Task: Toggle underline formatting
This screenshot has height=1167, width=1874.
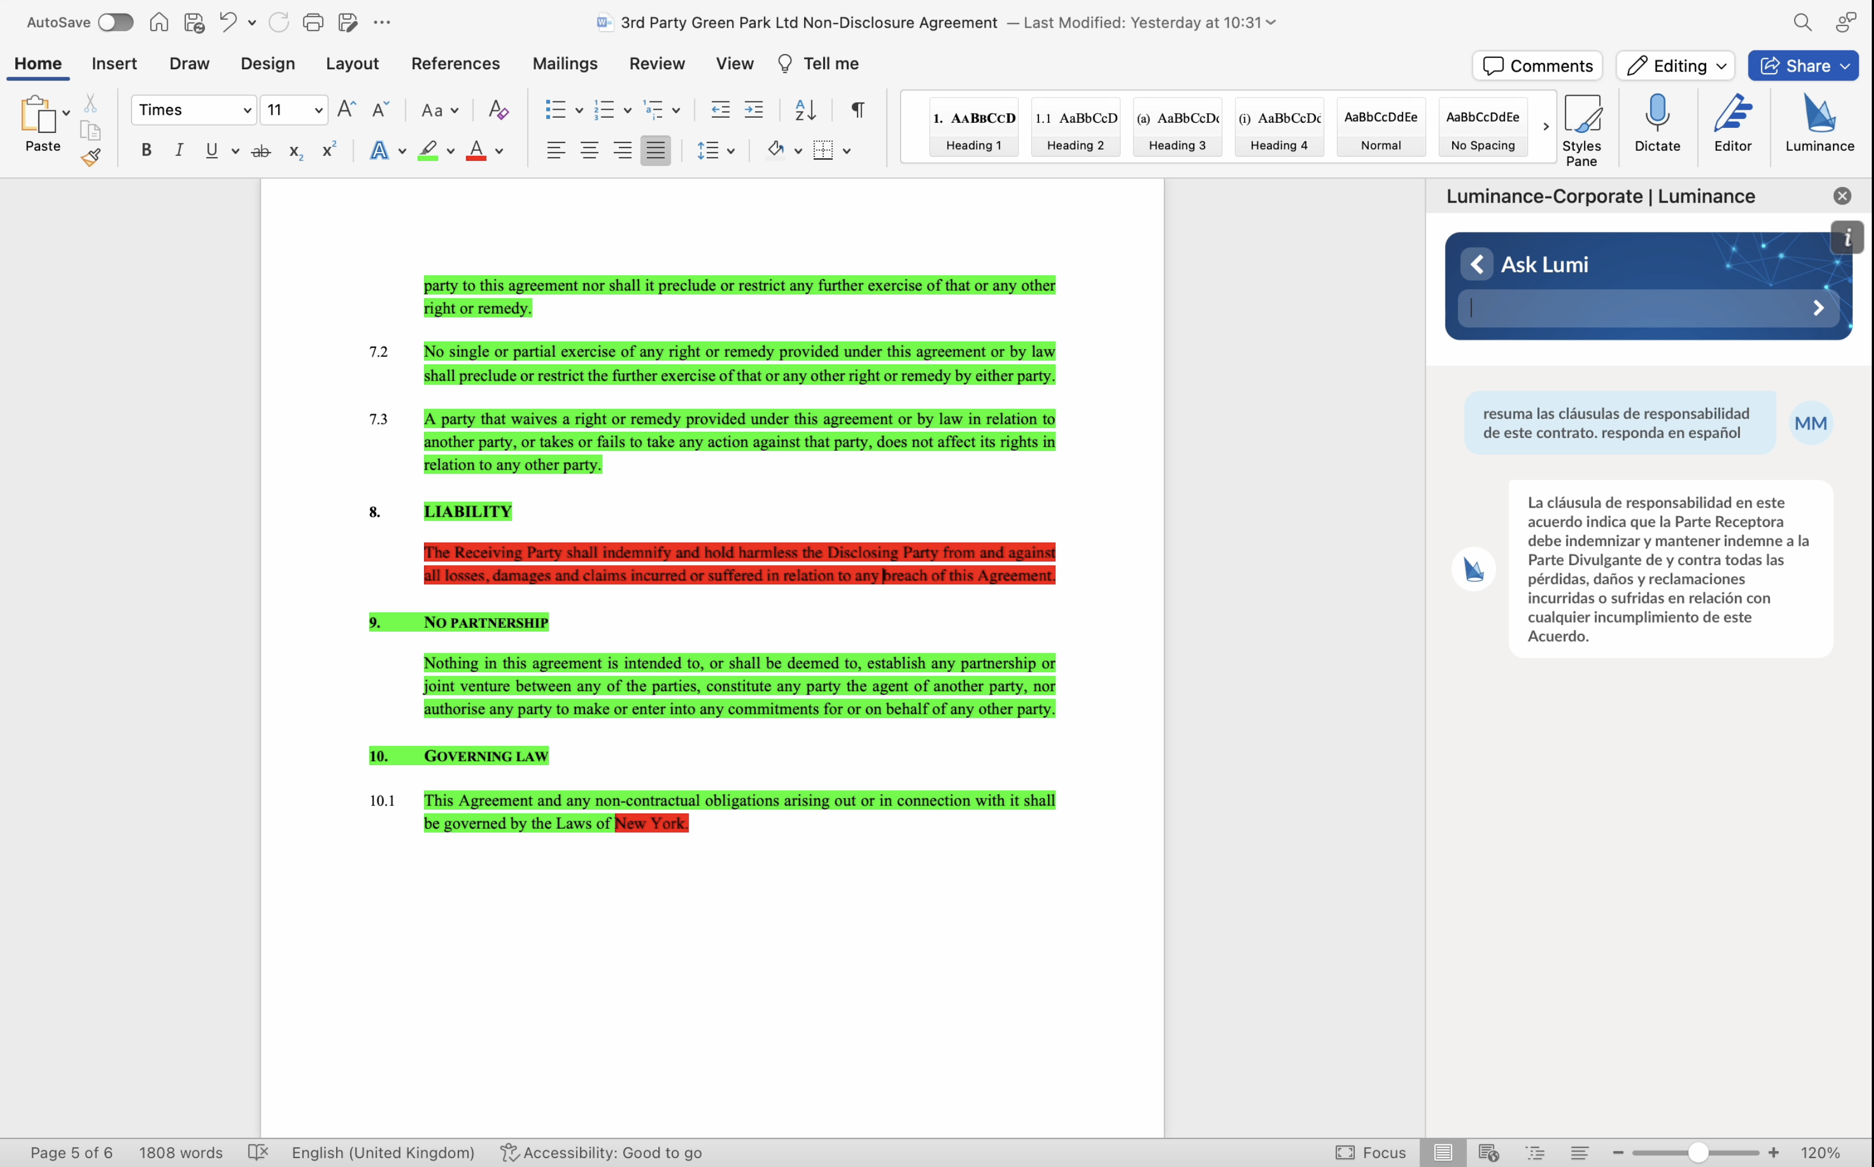Action: coord(212,150)
